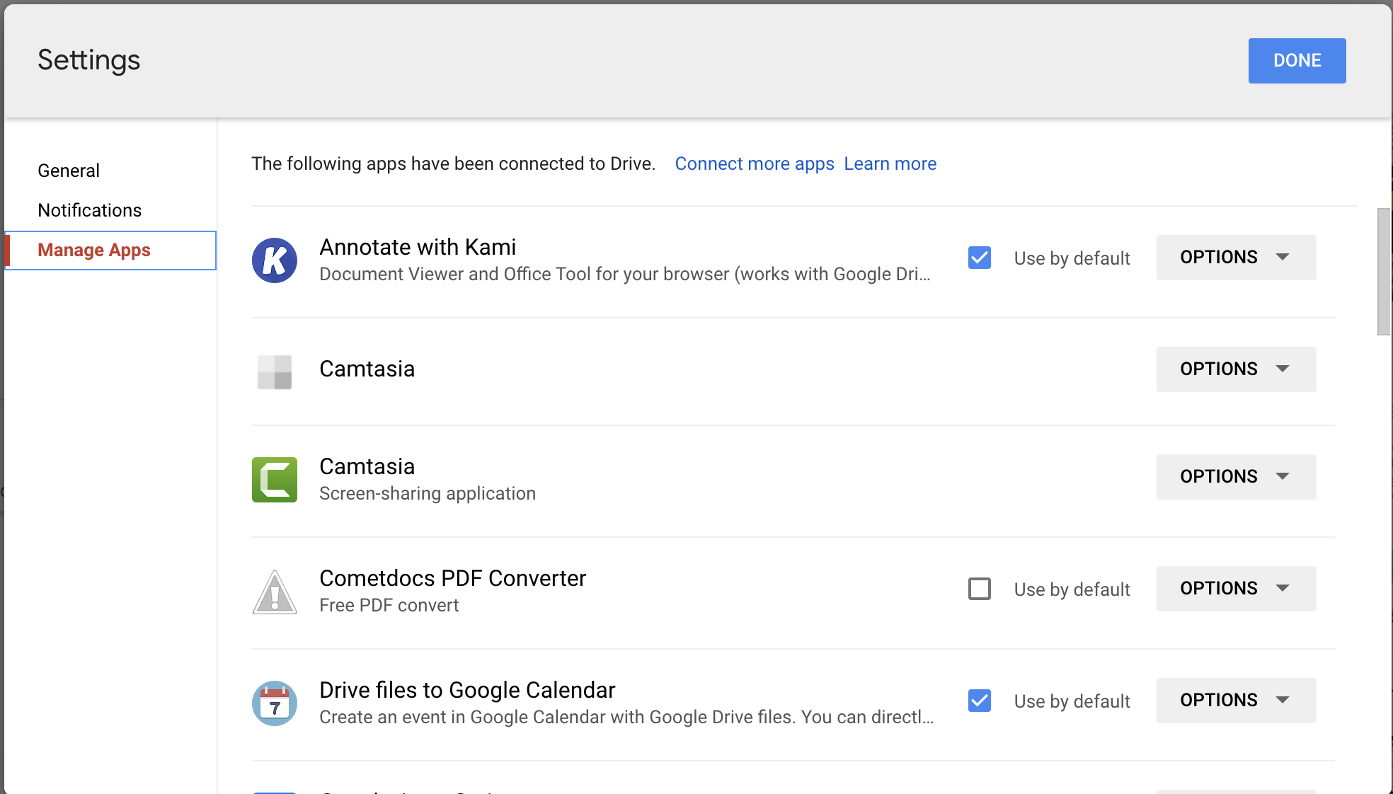Click the warning triangle icon for Cometdocs
The image size is (1393, 794).
coord(275,591)
